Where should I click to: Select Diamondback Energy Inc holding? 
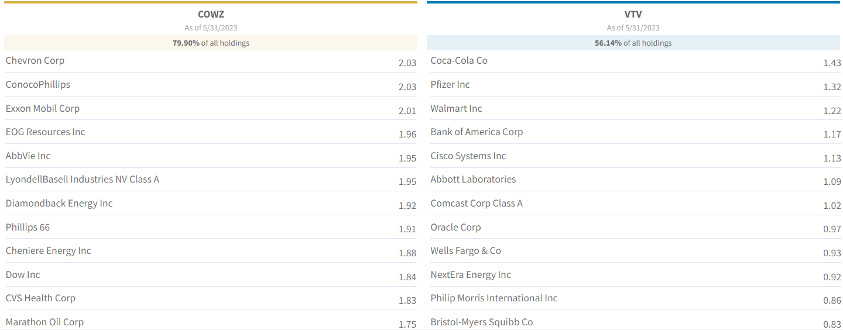pos(59,204)
